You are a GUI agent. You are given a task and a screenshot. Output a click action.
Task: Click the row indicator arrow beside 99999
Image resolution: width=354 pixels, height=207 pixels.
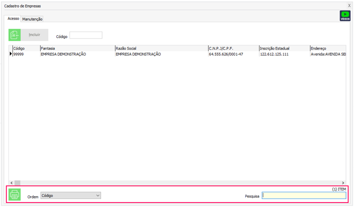pyautogui.click(x=10, y=54)
